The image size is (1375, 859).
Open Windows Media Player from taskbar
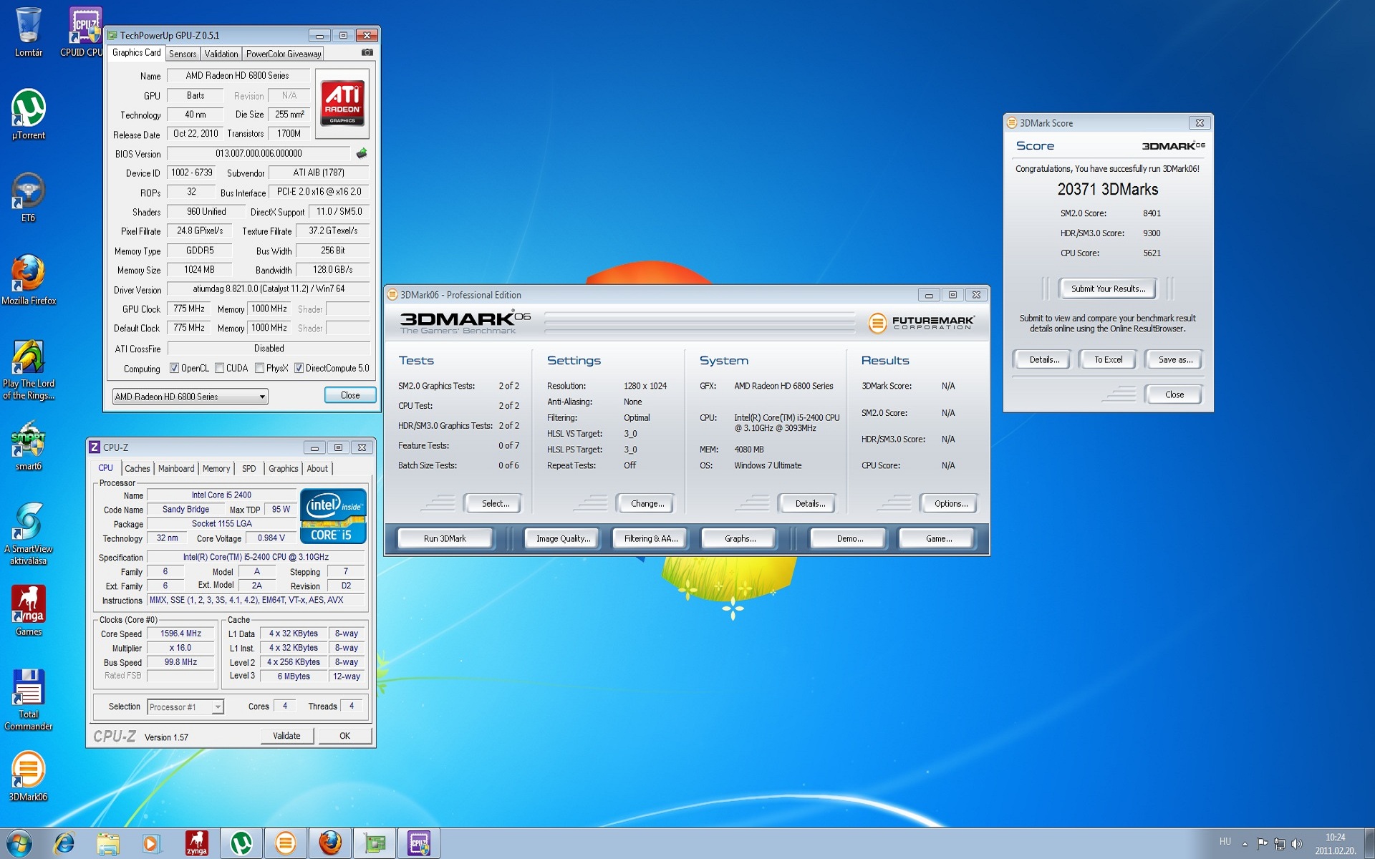(x=151, y=843)
